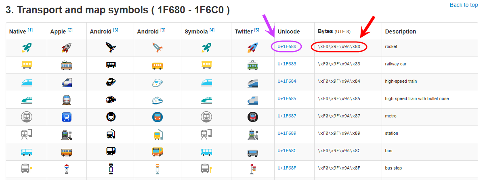This screenshot has height=180, width=483.
Task: Open the U+1F685 Unicode link
Action: (286, 98)
